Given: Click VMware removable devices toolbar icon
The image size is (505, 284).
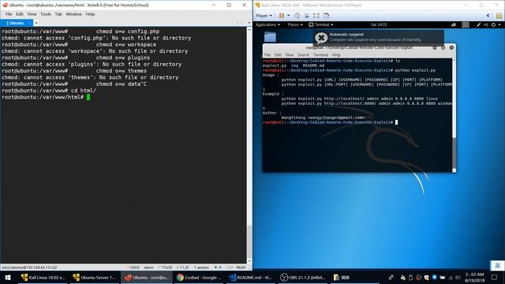Looking at the screenshot, I should [x=307, y=16].
